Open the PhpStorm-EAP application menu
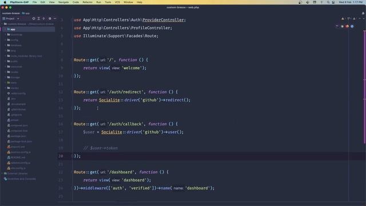 pos(19,2)
